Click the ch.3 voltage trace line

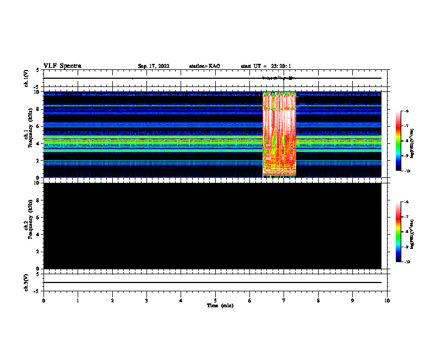[212, 282]
